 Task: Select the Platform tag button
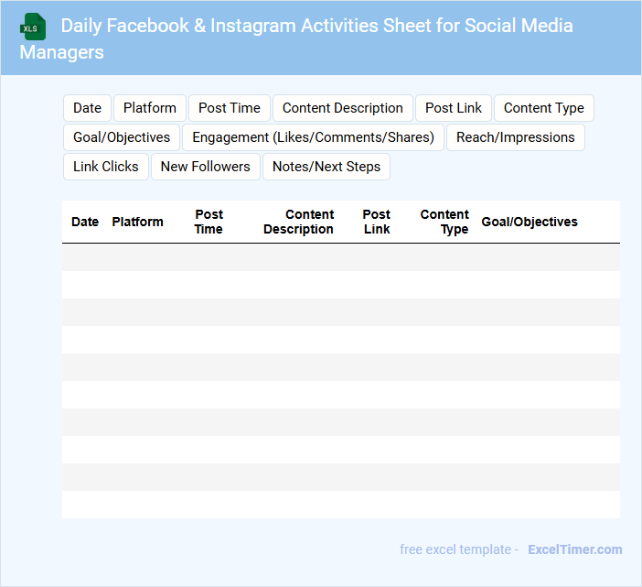(150, 108)
